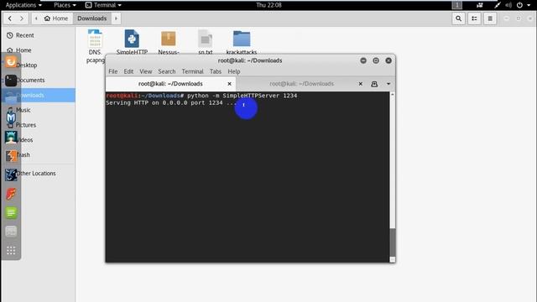Launch Burp Suite from the dock
The width and height of the screenshot is (537, 302).
coord(11,156)
